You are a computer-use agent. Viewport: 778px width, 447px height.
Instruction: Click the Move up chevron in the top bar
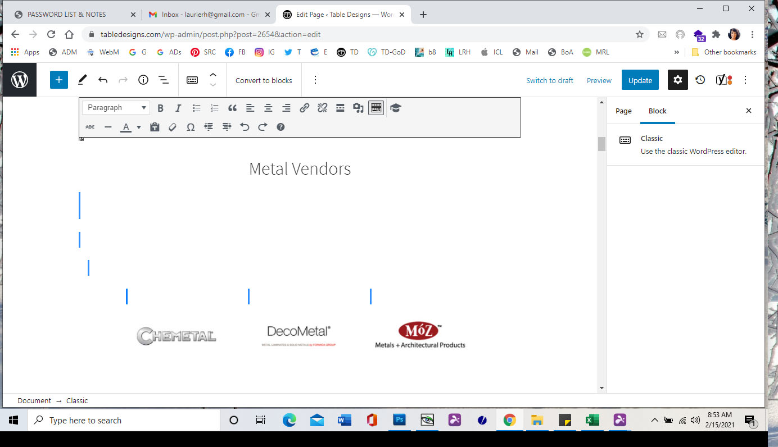click(x=212, y=75)
